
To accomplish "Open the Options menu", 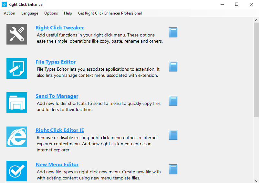I will click(x=51, y=13).
